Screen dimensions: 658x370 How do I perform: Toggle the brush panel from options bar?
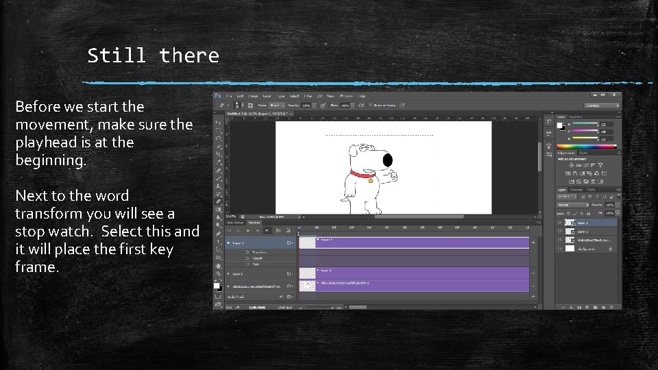(251, 106)
